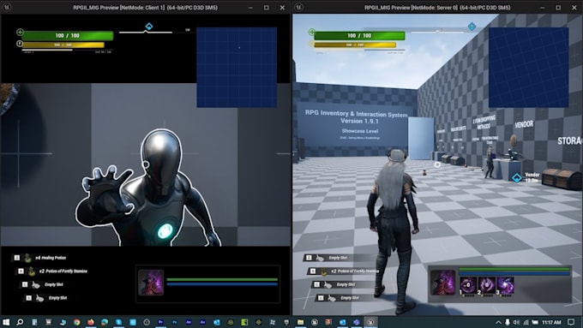Viewport: 583px width, 328px height.
Task: Click character portrait thumbnail in Server 0 window
Action: (x=442, y=283)
